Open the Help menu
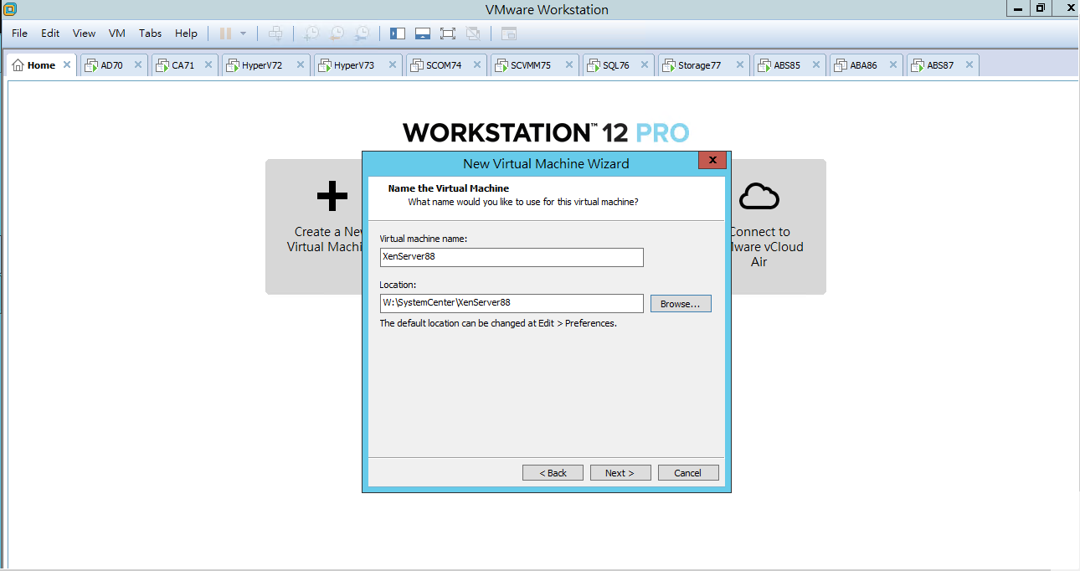 pyautogui.click(x=186, y=33)
